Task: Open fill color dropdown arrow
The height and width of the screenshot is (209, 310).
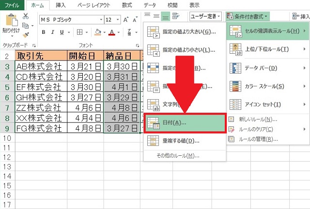Action: point(105,32)
